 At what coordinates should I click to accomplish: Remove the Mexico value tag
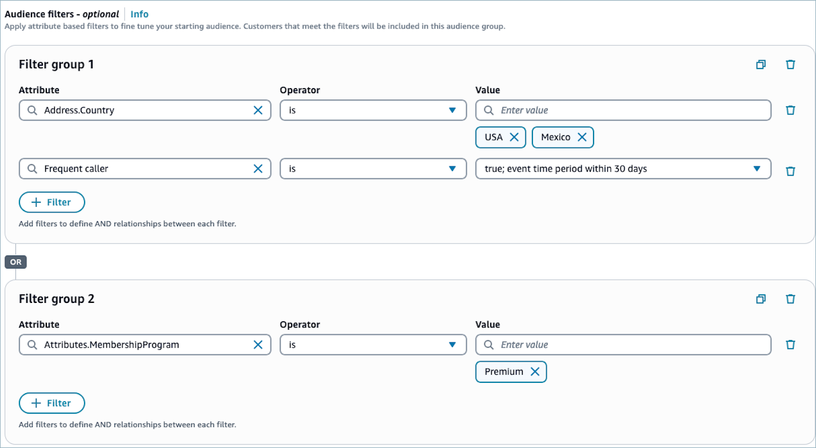582,137
